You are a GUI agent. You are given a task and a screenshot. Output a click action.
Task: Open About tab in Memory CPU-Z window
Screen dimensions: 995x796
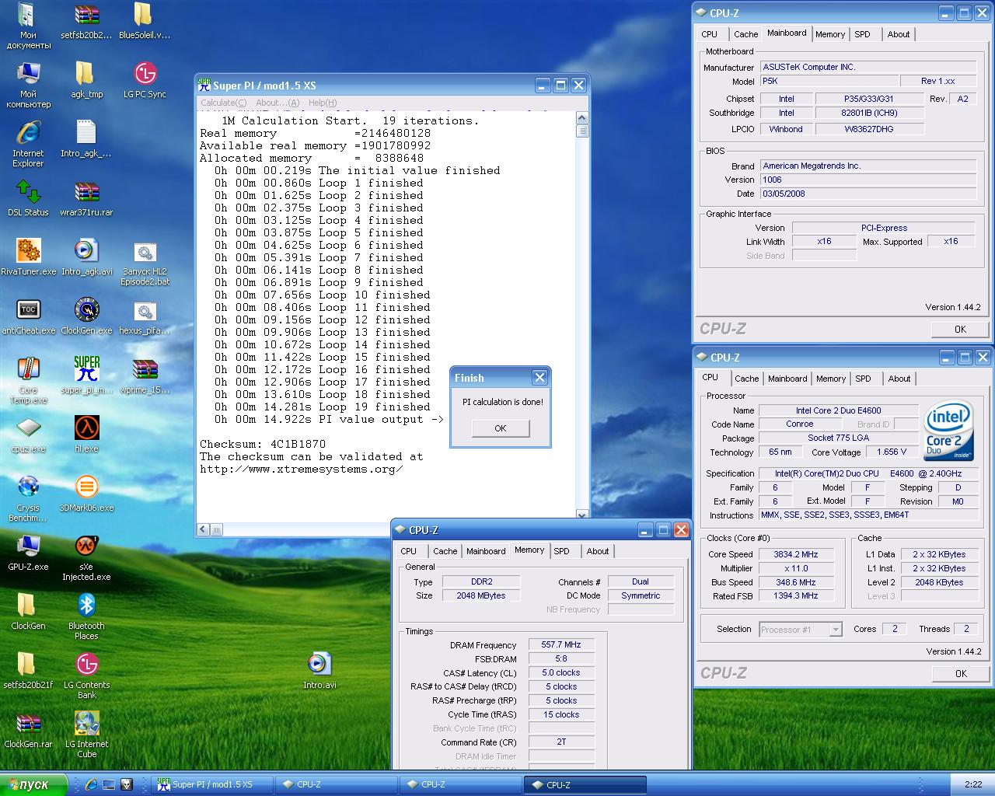pos(598,551)
